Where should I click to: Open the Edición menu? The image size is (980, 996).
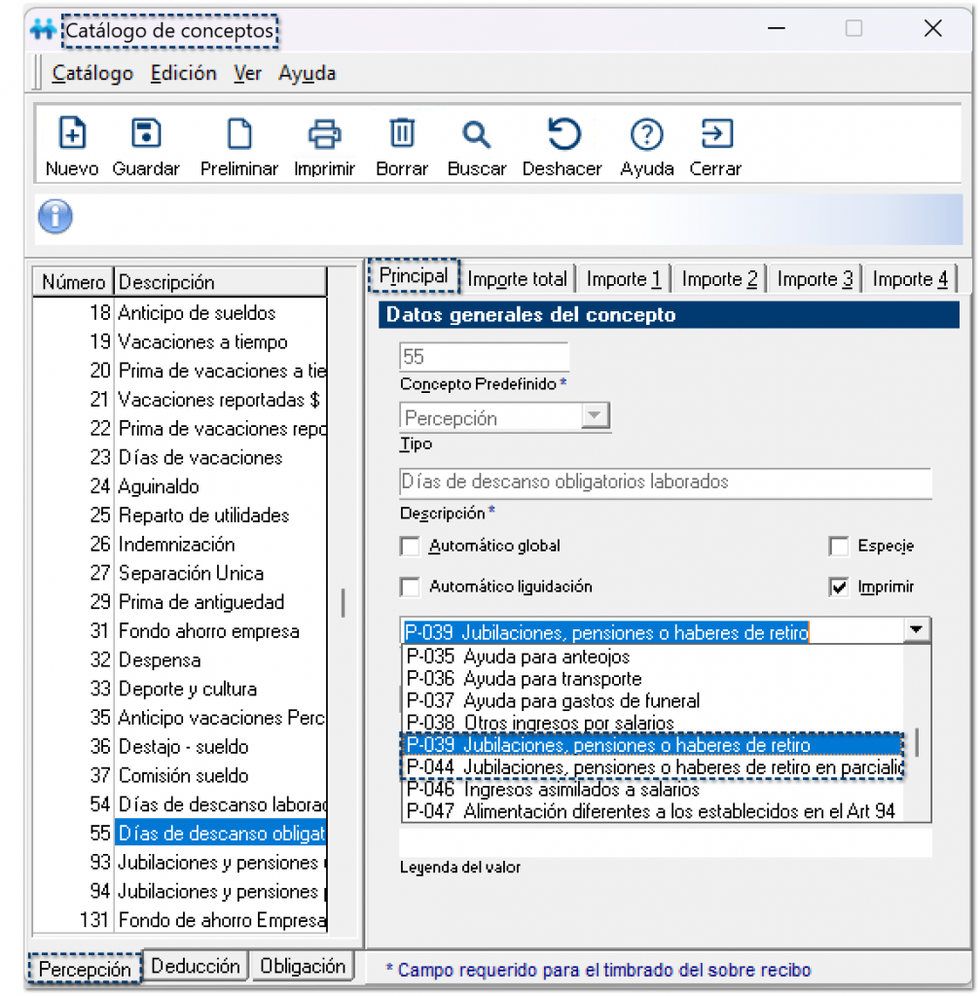pos(184,74)
